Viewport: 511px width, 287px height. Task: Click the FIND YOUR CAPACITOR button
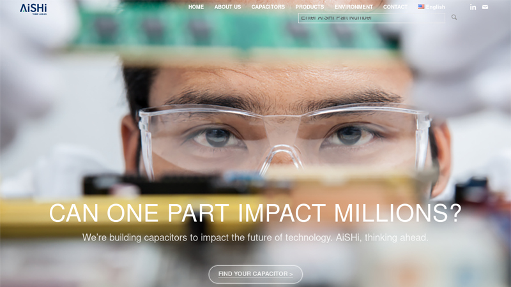256,274
